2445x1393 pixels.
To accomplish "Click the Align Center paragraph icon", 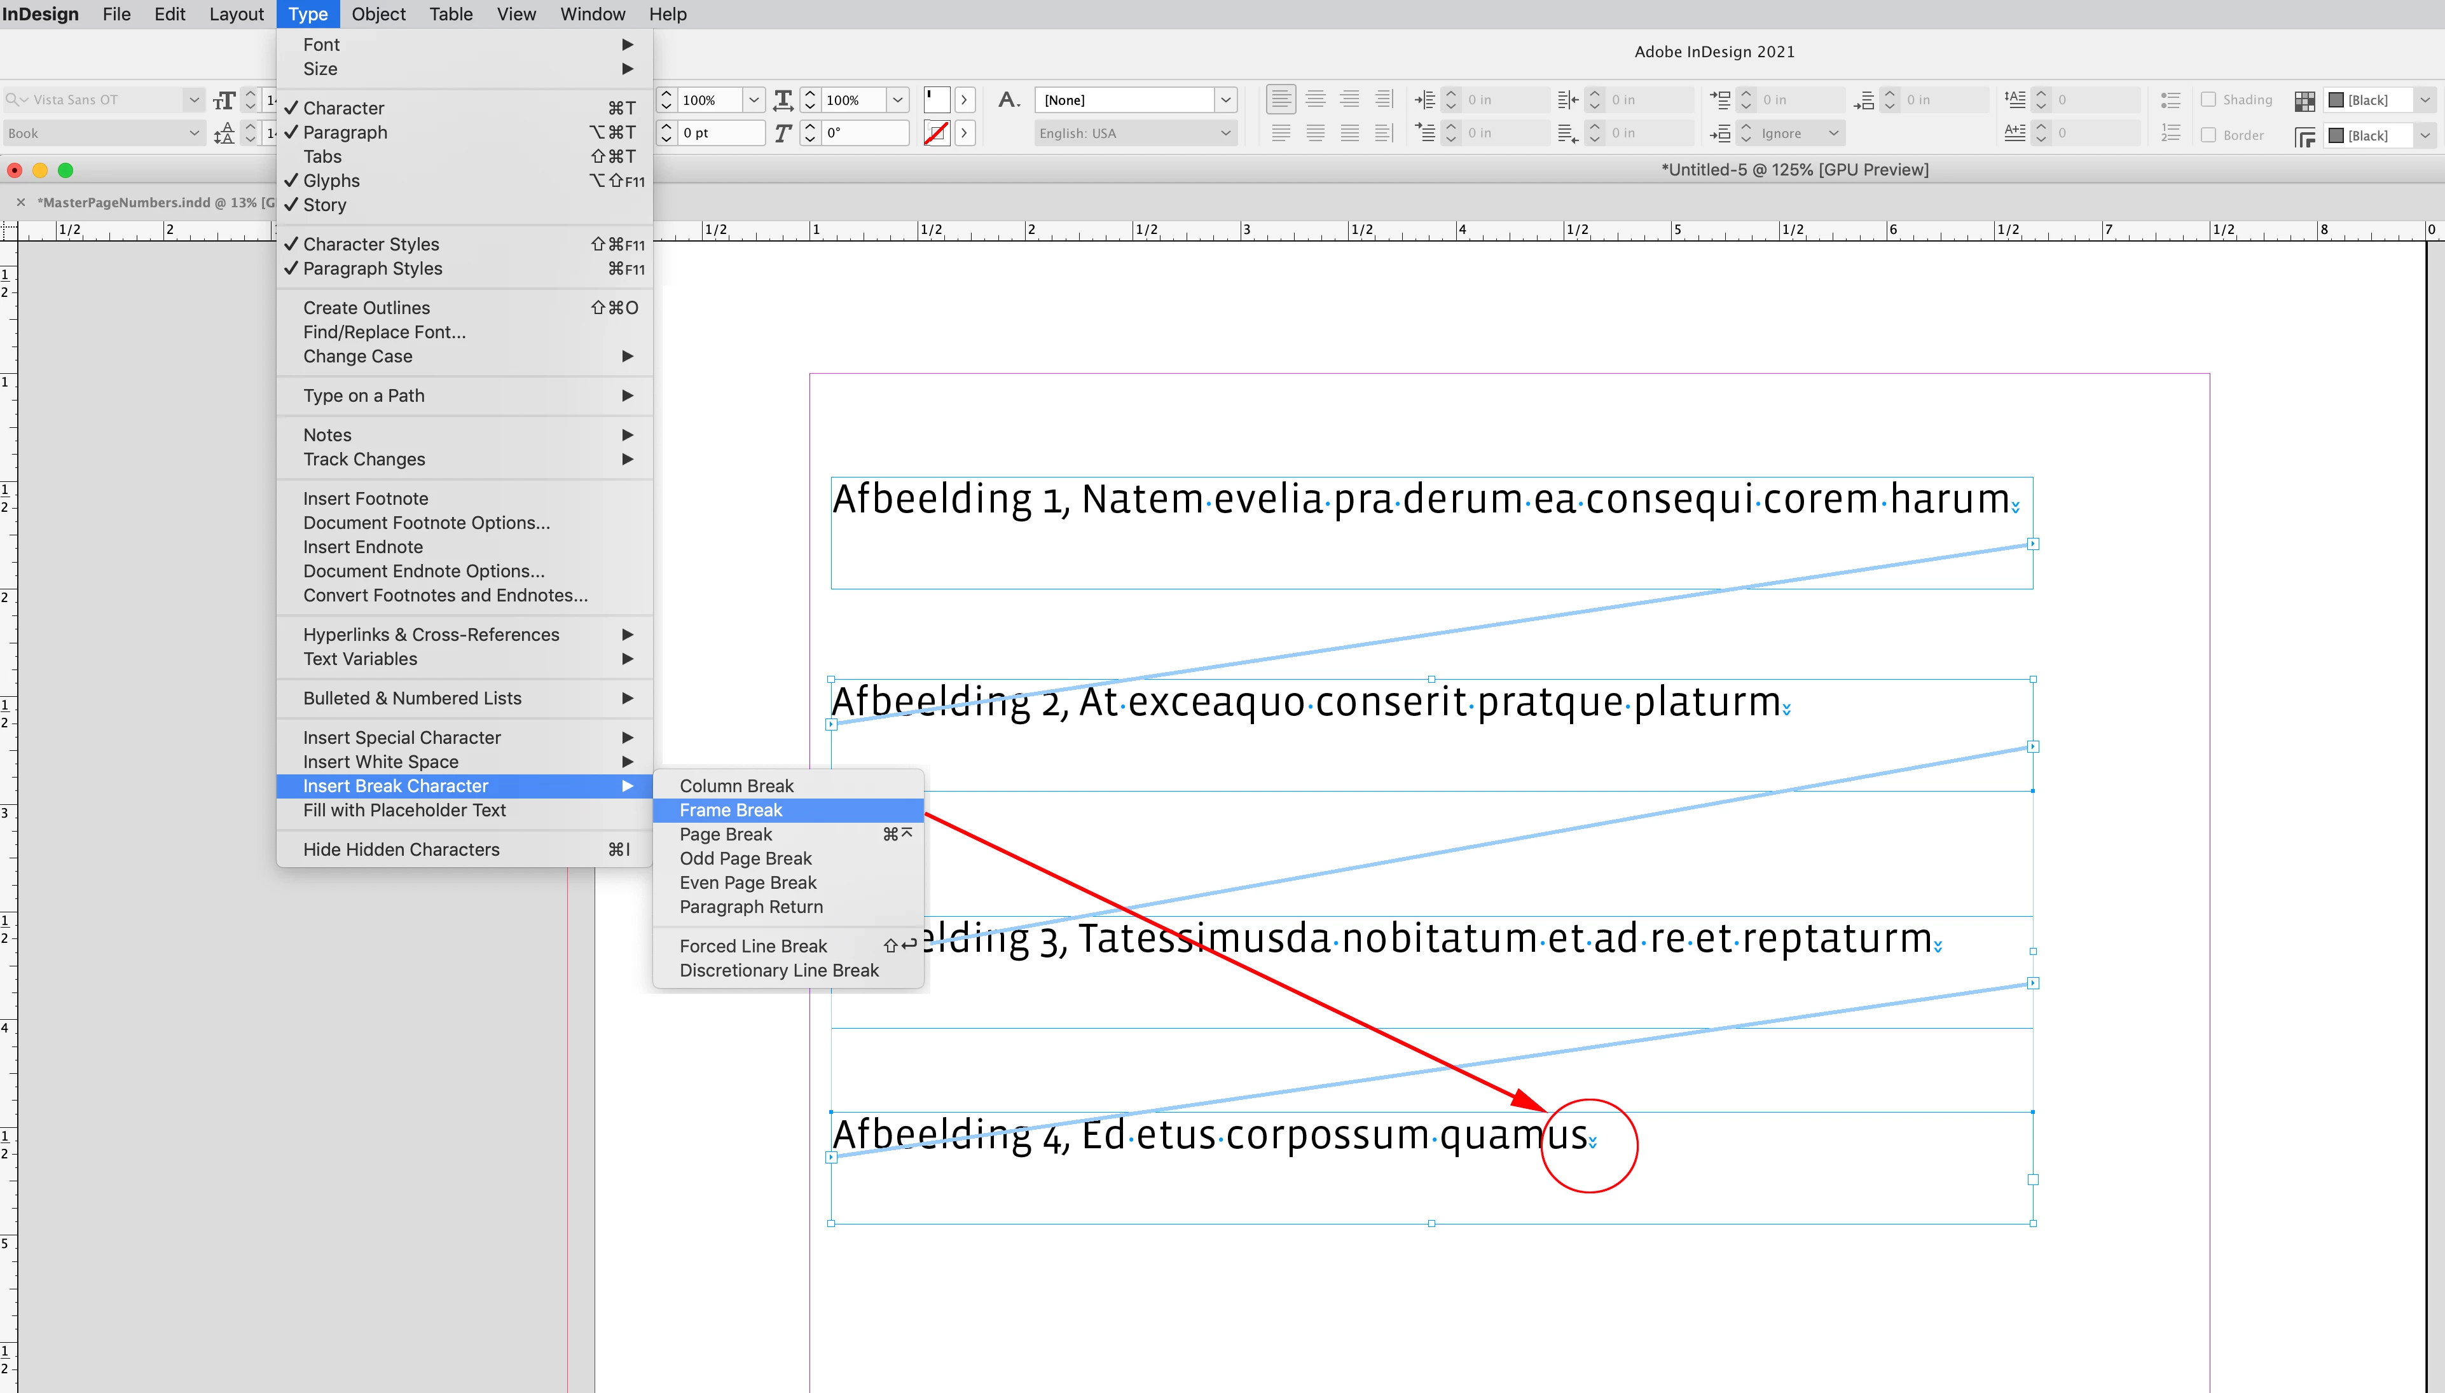I will click(x=1315, y=99).
